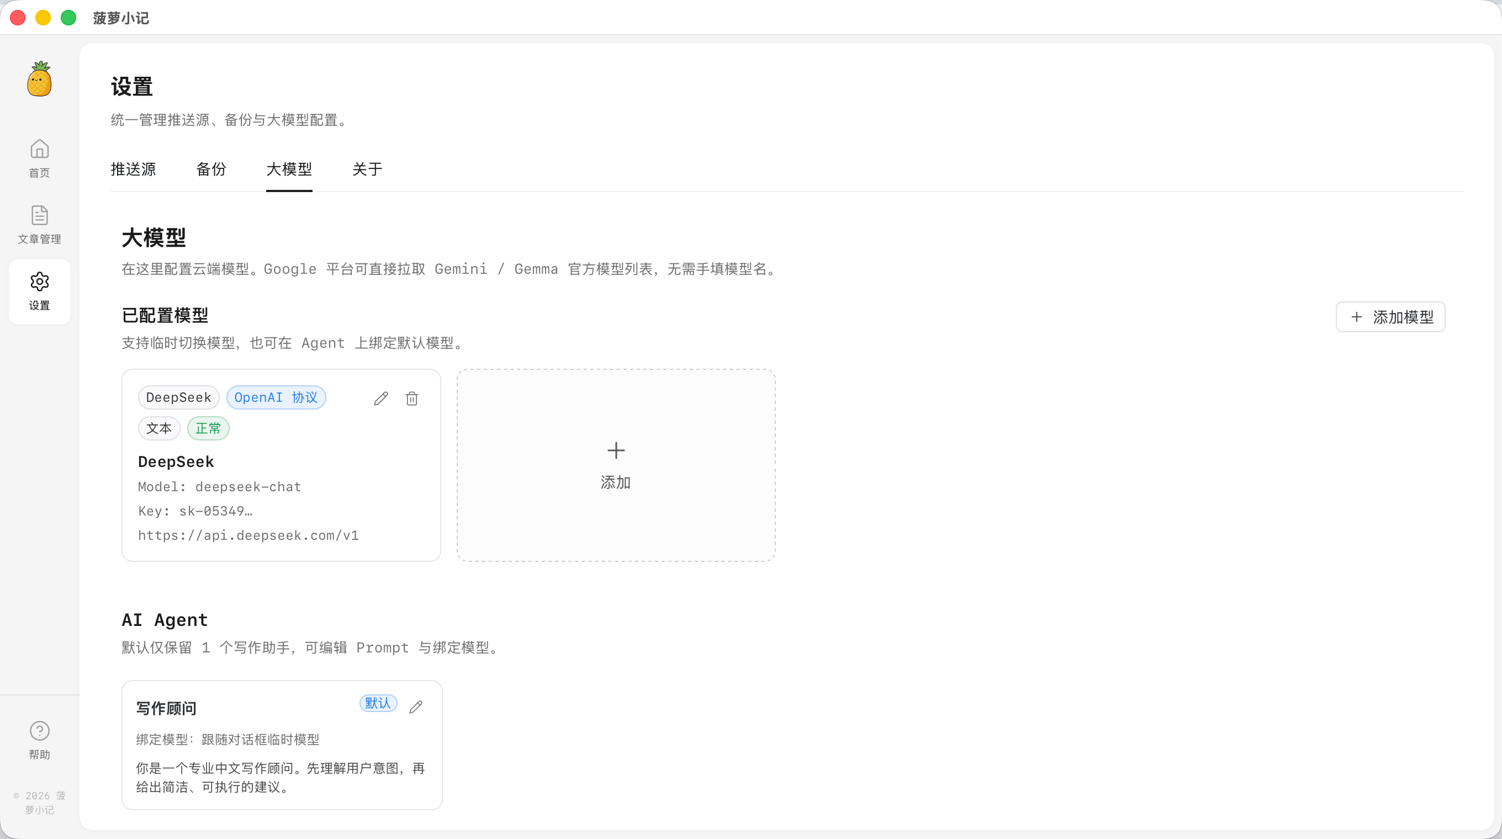
Task: Click the 设置 gear icon in sidebar
Action: tap(39, 281)
